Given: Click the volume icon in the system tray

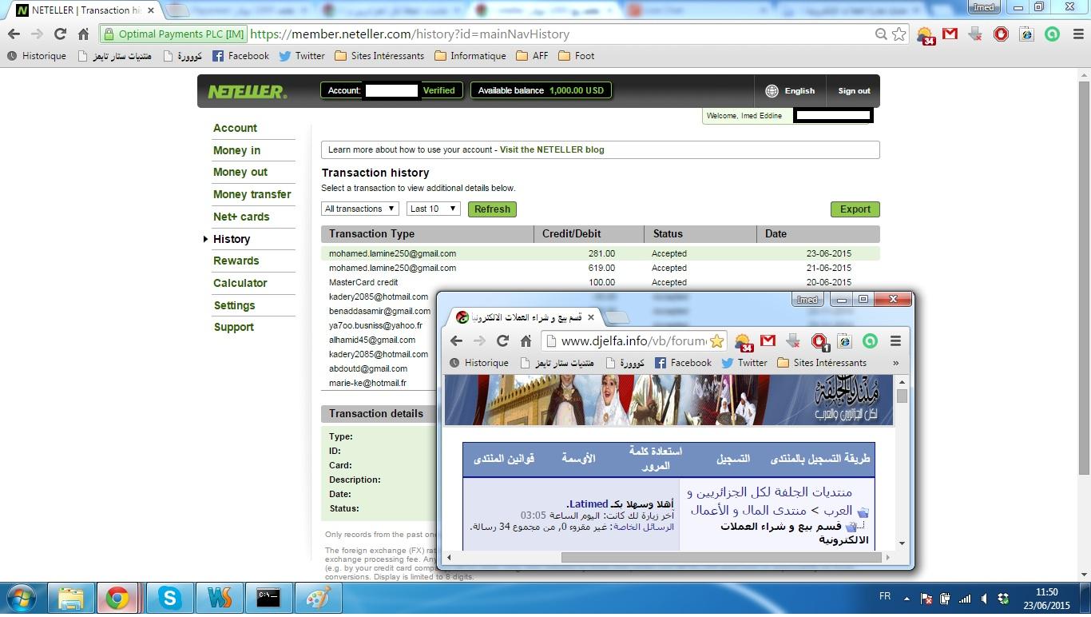Looking at the screenshot, I should pyautogui.click(x=984, y=598).
